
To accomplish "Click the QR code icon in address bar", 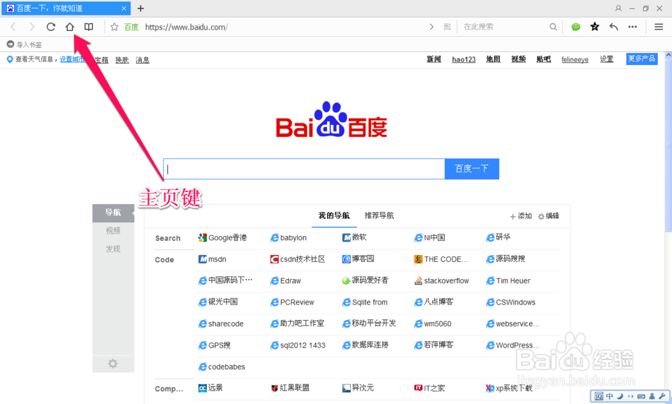I will [447, 27].
